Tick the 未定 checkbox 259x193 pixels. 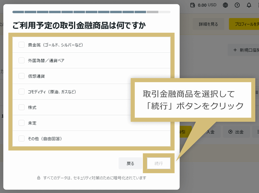22,123
